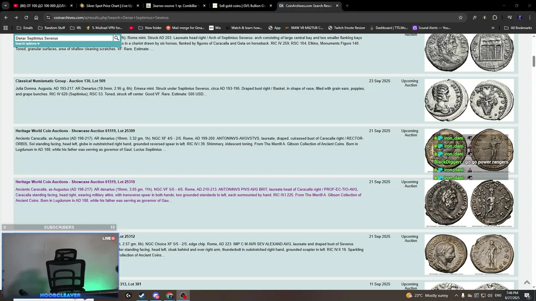Close the CoinArchives.com Search Results tab
This screenshot has height=301, width=536.
(337, 6)
